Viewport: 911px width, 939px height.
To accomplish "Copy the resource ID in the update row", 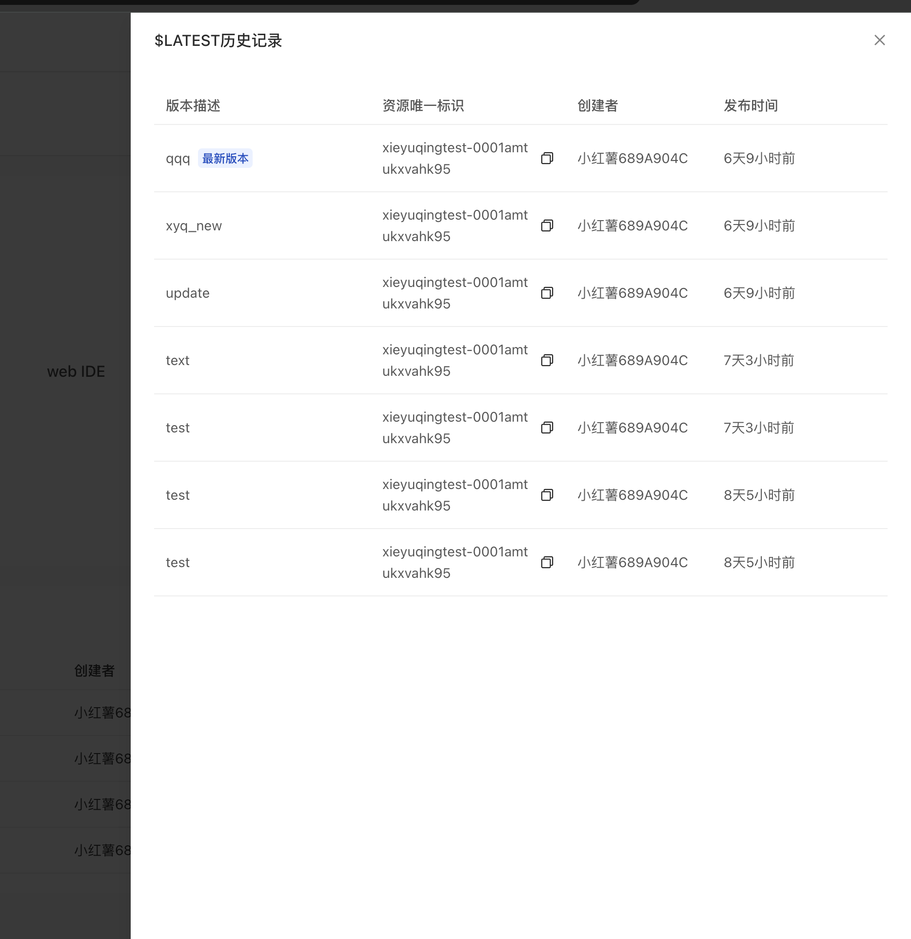I will pos(547,293).
